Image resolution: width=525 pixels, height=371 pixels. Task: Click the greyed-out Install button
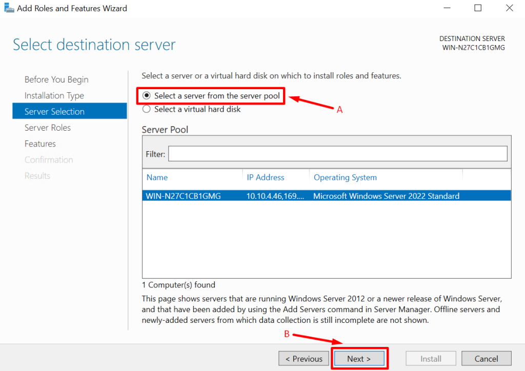(431, 359)
